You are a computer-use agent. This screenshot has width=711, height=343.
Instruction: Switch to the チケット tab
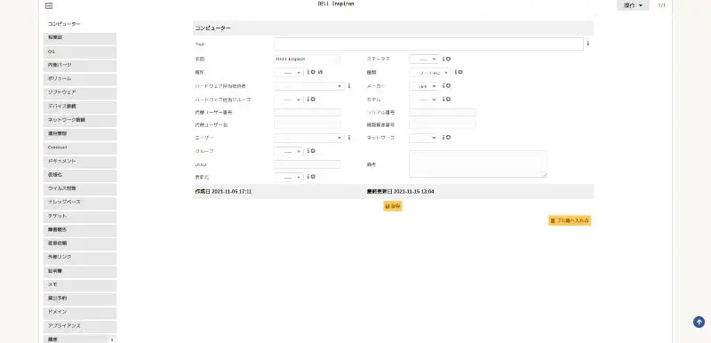click(80, 217)
